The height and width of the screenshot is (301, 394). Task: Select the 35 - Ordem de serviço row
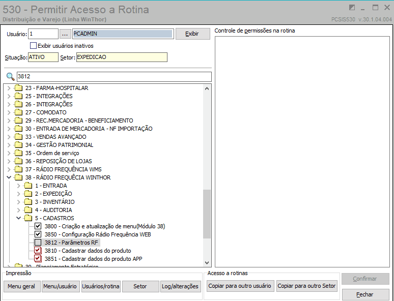click(52, 153)
